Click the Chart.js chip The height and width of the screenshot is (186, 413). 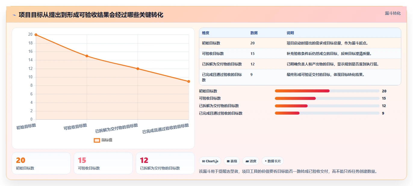click(210, 161)
